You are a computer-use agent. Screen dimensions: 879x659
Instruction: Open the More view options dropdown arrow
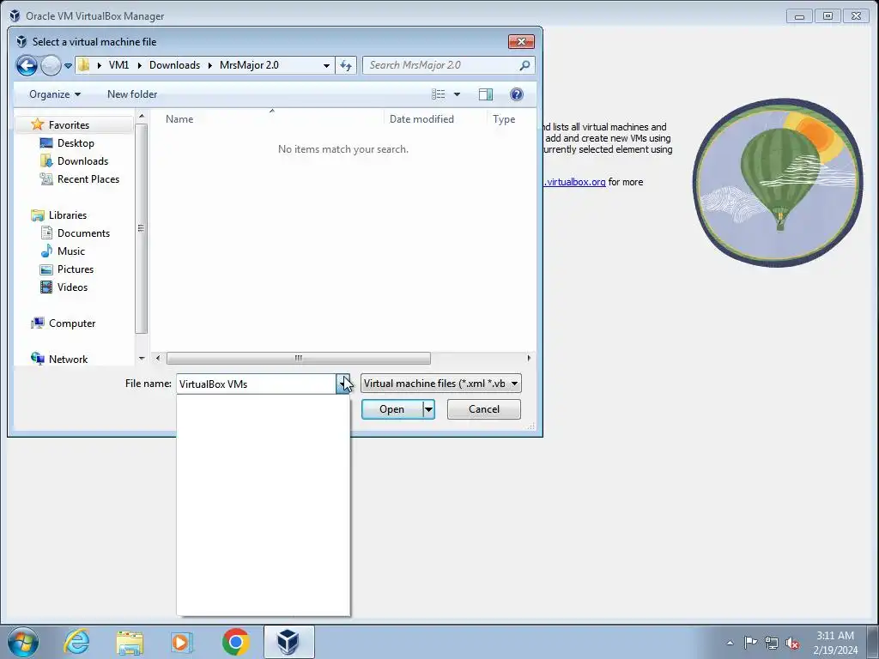click(x=457, y=94)
